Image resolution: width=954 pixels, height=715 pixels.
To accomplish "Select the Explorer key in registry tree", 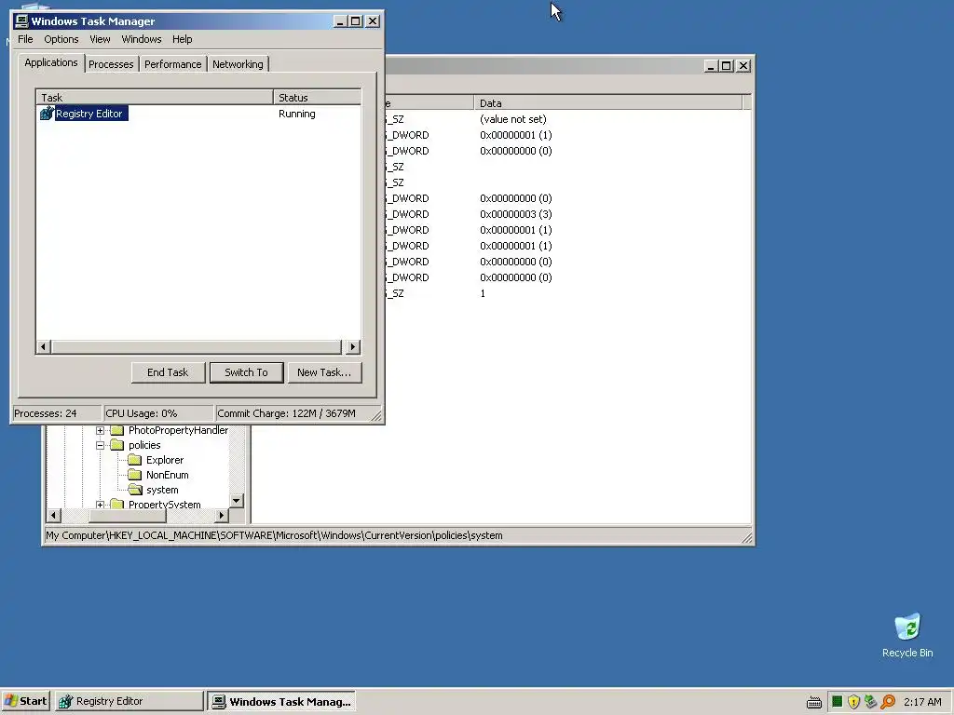I will point(165,460).
